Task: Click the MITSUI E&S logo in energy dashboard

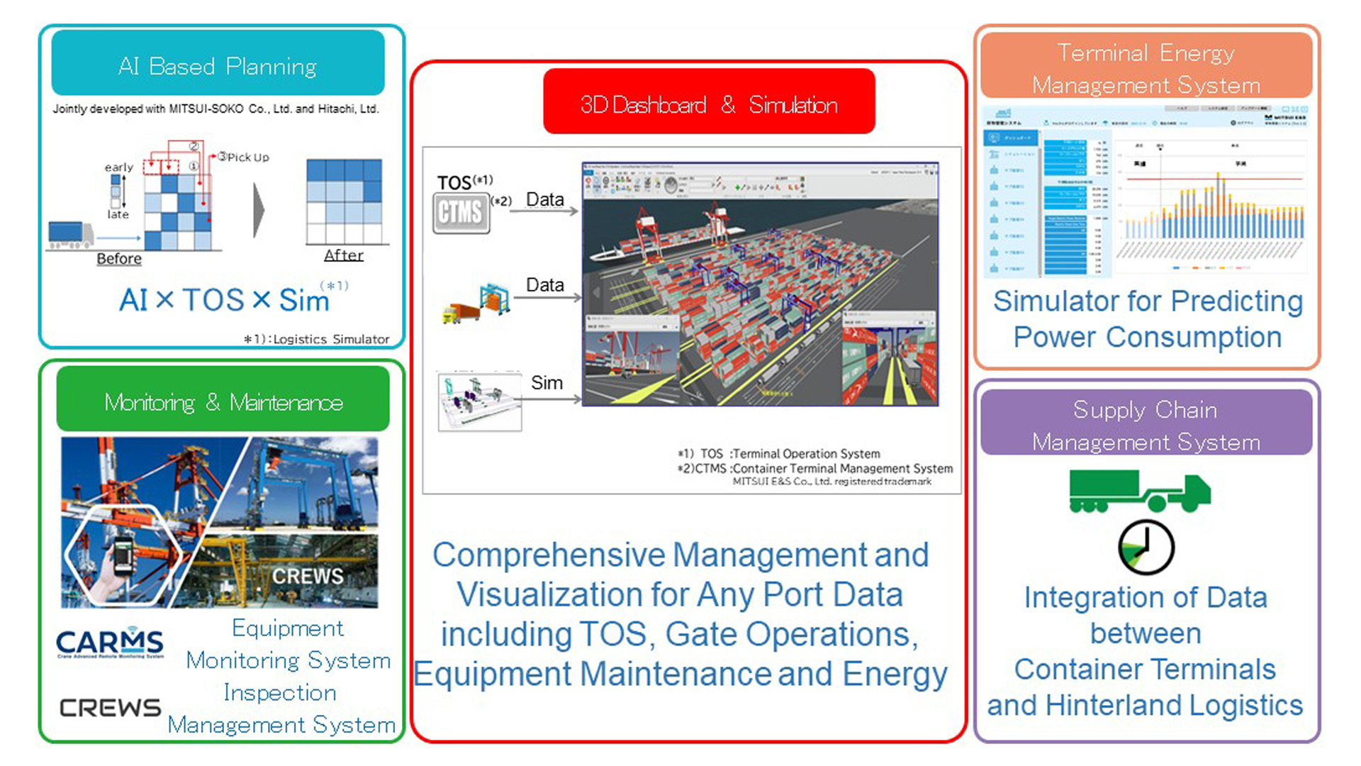Action: (1284, 118)
